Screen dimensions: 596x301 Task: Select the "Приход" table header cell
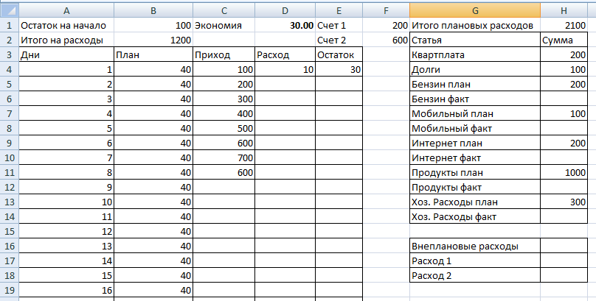point(223,54)
